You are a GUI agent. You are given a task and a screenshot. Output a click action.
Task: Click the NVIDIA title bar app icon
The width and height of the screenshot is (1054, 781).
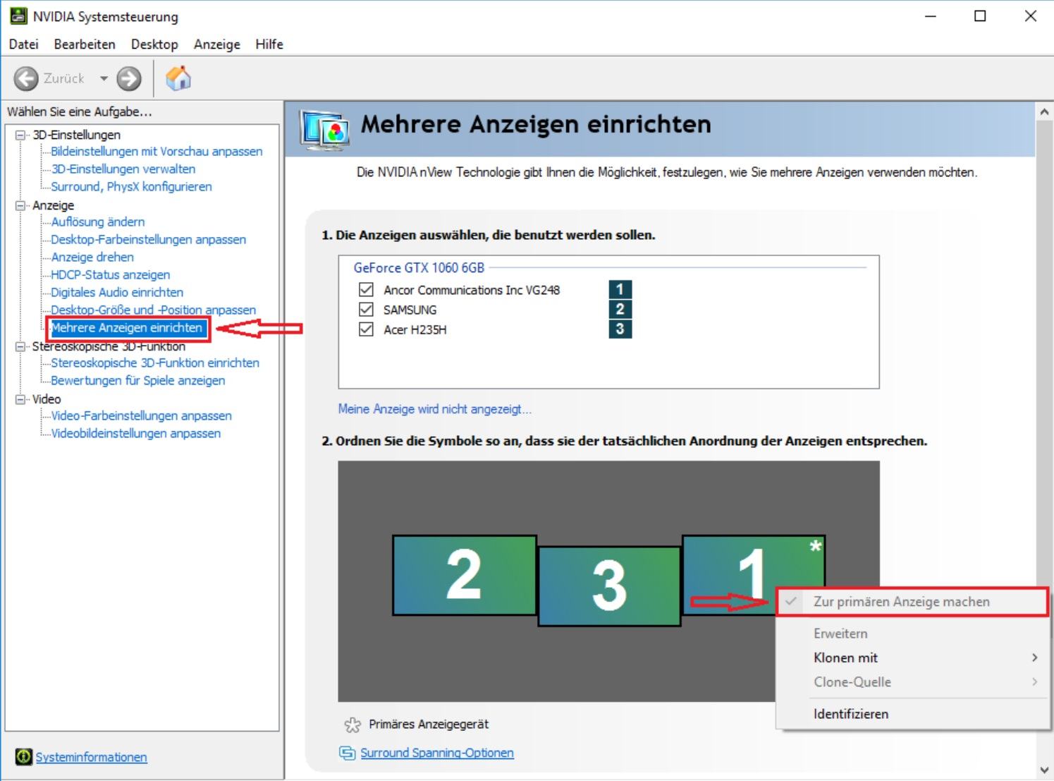(18, 16)
